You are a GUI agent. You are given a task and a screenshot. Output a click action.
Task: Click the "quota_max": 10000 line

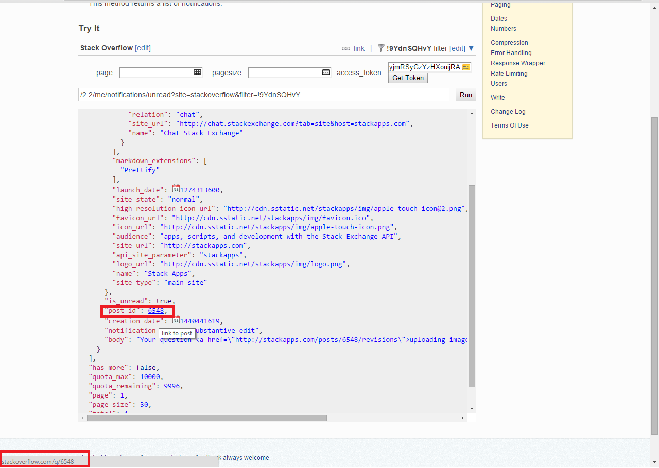point(126,376)
